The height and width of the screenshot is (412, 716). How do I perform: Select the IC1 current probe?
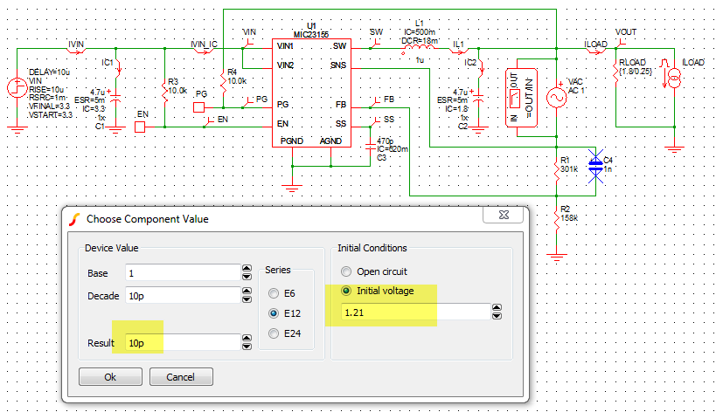point(118,68)
